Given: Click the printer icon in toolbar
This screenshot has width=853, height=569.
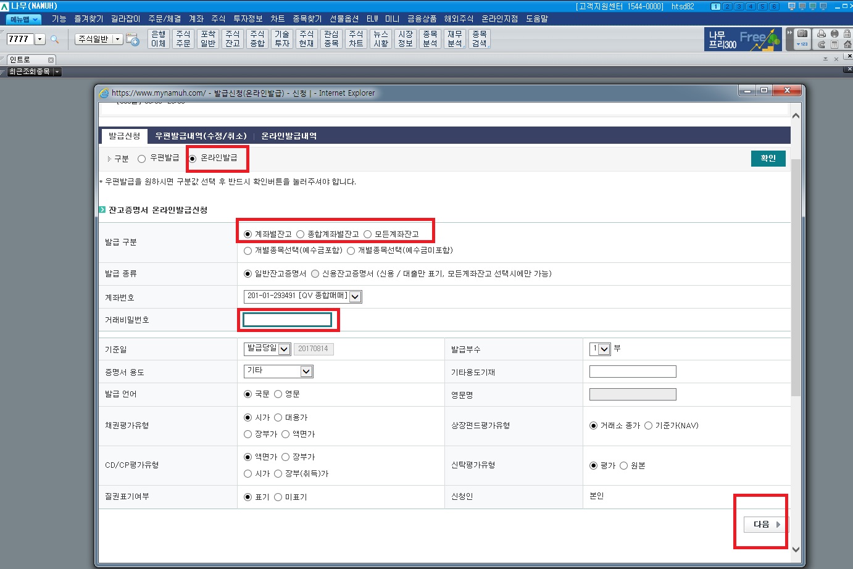Looking at the screenshot, I should [822, 34].
